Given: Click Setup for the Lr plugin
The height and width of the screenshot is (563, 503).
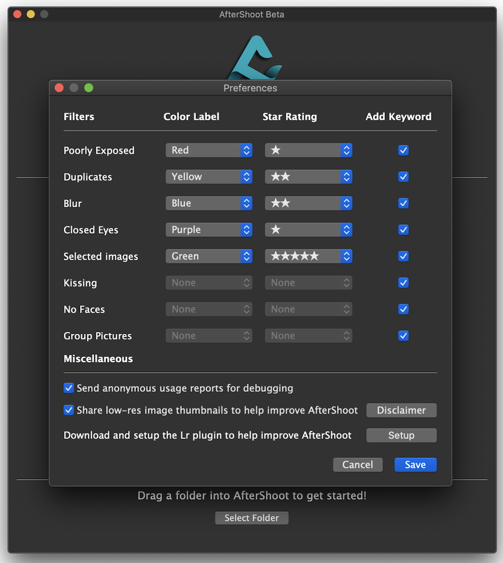Looking at the screenshot, I should tap(401, 435).
